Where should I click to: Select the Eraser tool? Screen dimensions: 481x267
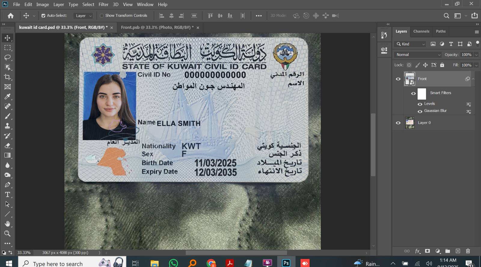8,146
